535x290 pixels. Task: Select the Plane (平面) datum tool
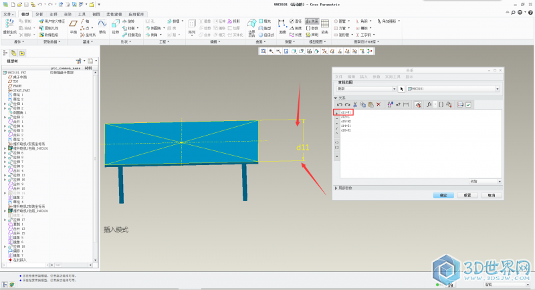pyautogui.click(x=74, y=27)
